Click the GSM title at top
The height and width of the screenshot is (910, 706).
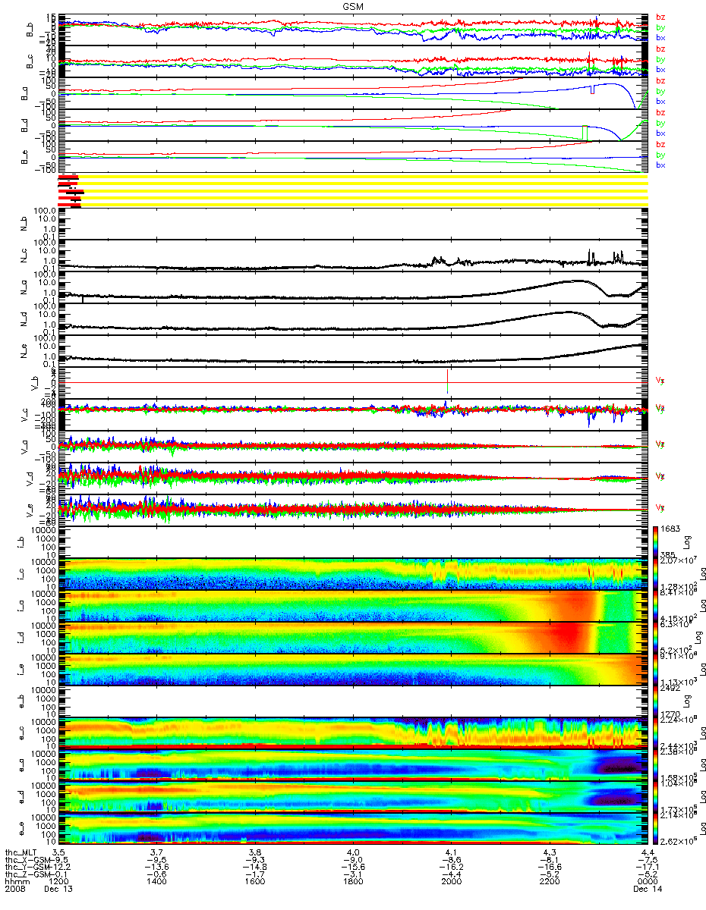point(353,5)
